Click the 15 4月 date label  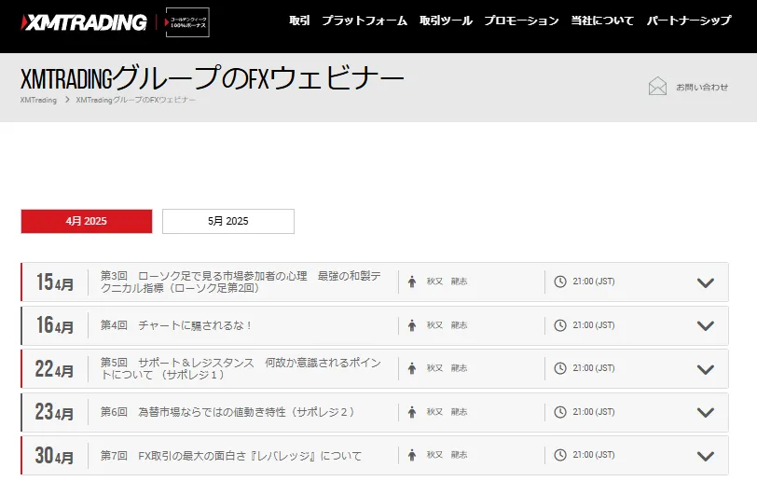click(55, 282)
